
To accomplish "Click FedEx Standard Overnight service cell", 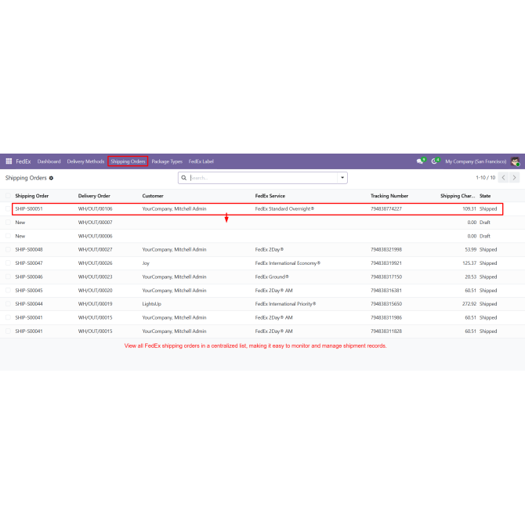I will pyautogui.click(x=284, y=208).
